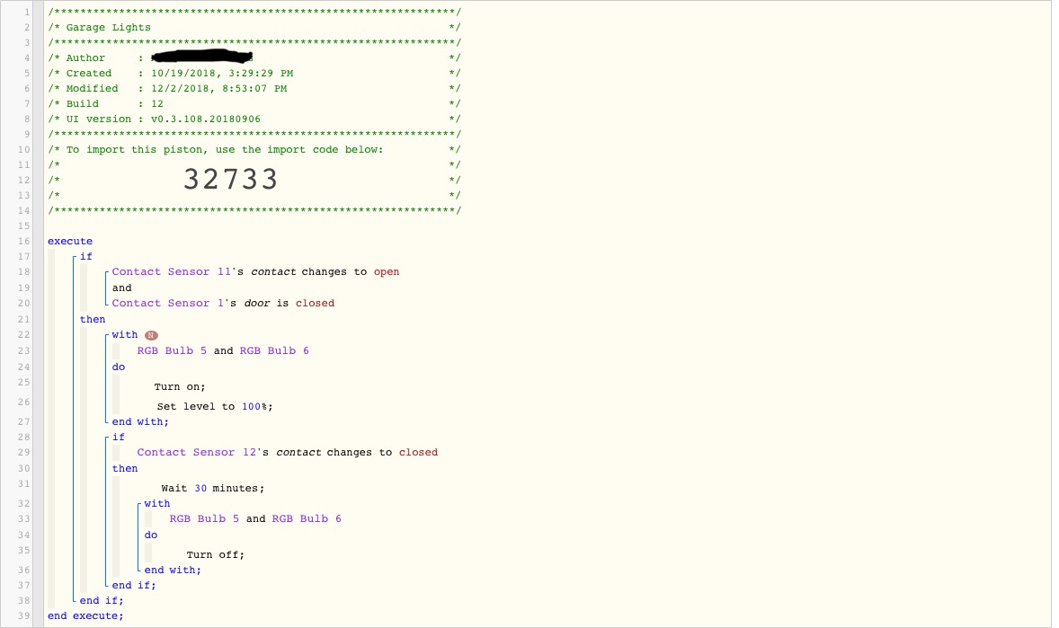
Task: Click the do keyword on line 34
Action: 151,535
